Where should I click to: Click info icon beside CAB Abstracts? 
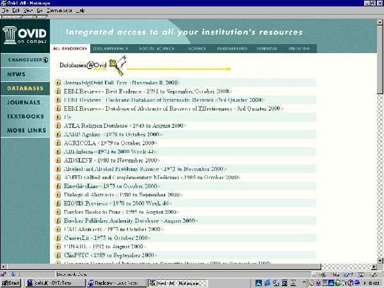pos(58,229)
